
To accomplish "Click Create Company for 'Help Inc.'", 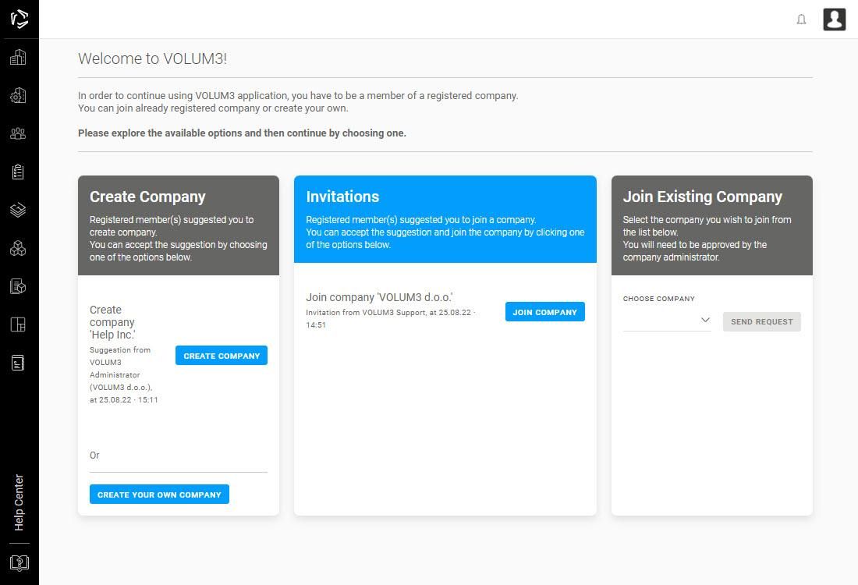I will [222, 356].
